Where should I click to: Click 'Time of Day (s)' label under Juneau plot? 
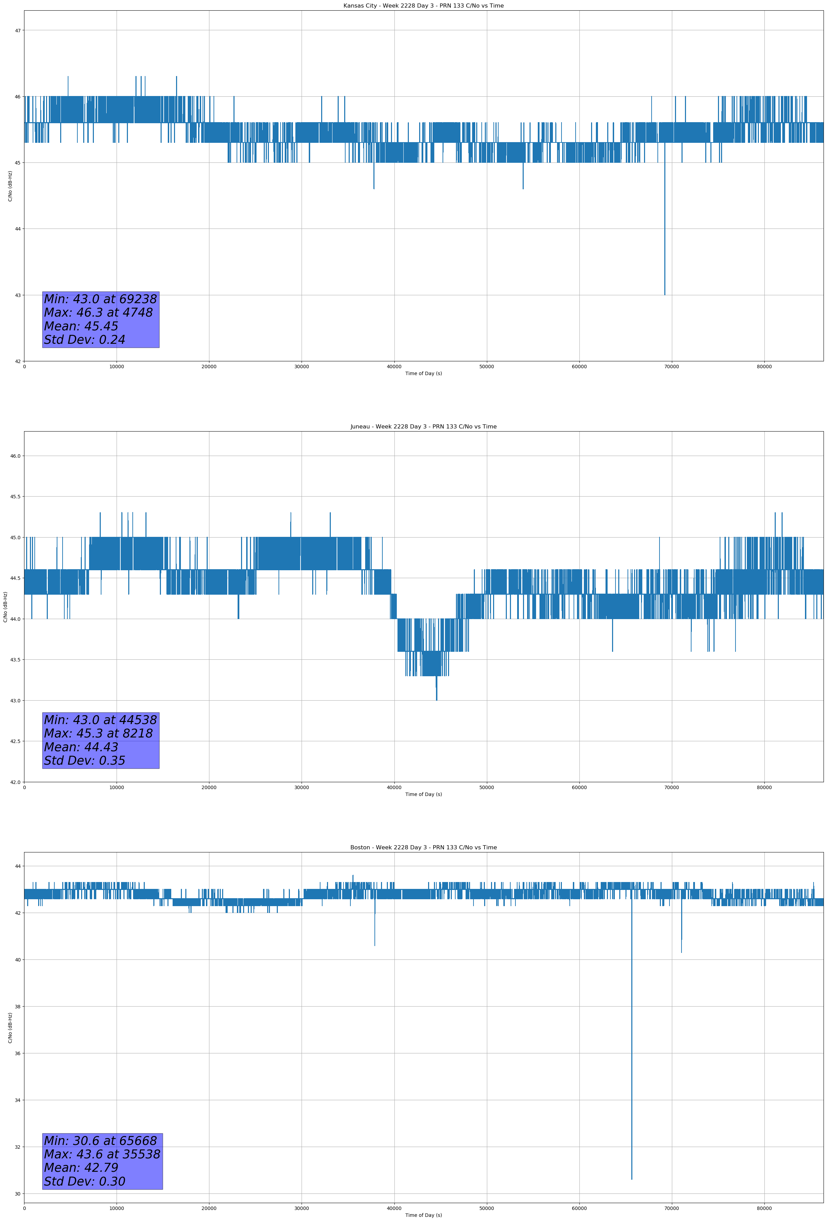(423, 794)
